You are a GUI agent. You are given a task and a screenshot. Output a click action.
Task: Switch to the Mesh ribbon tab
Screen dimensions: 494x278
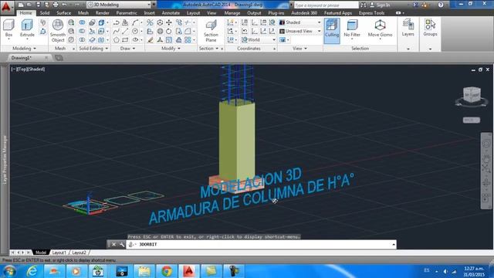pyautogui.click(x=83, y=13)
